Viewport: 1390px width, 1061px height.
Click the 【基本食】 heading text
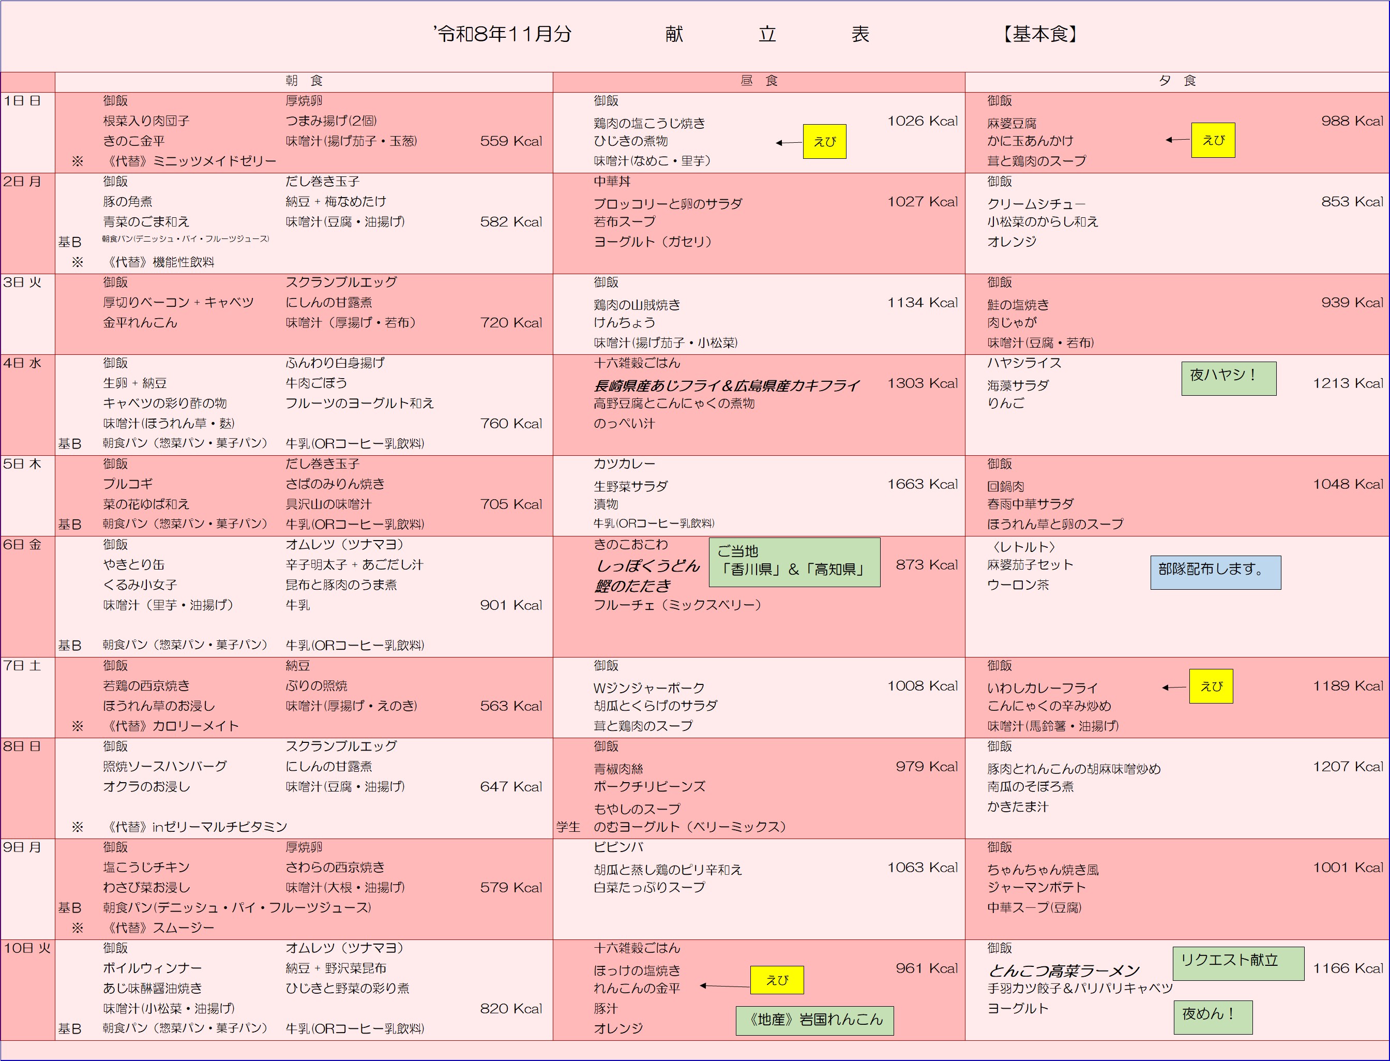point(1040,34)
